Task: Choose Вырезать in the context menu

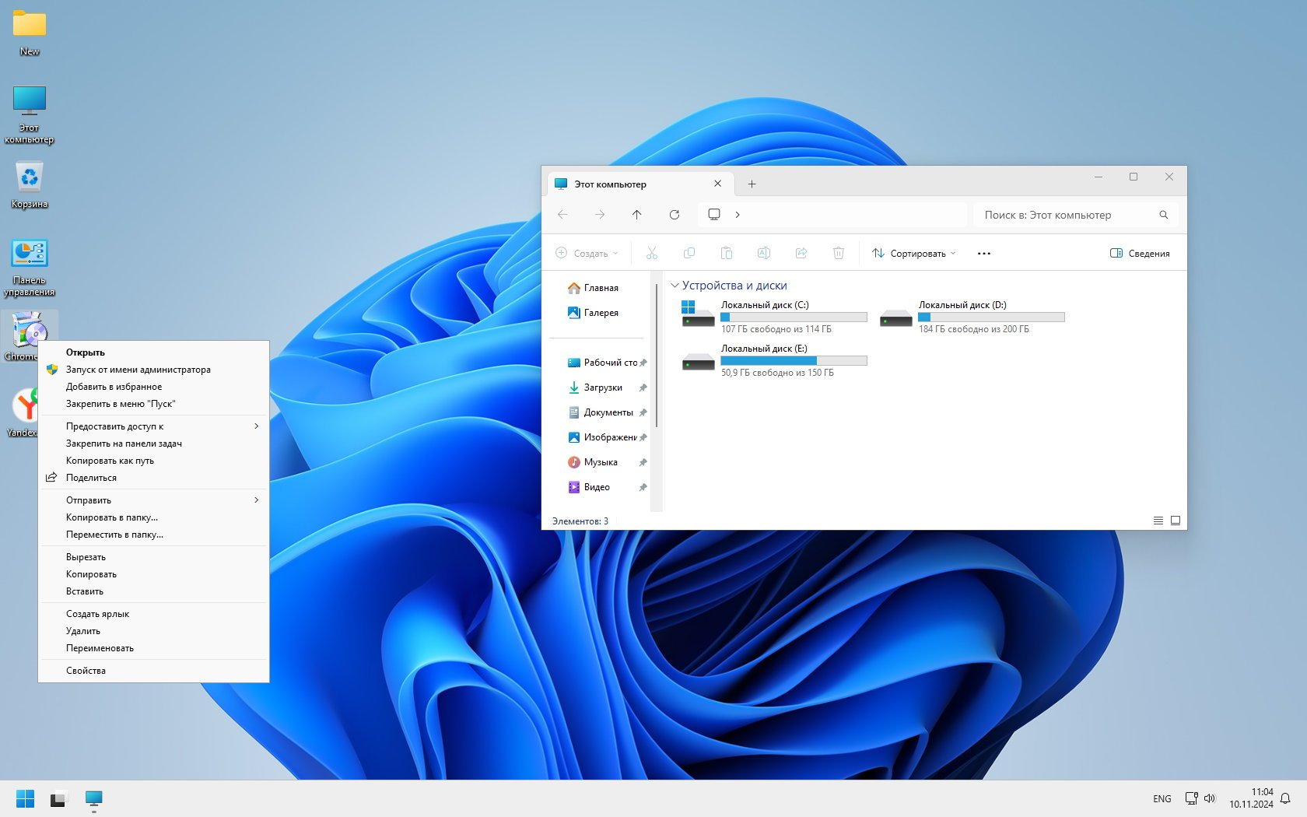Action: coord(153,557)
